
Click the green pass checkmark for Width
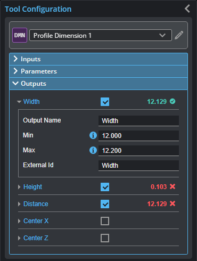[173, 101]
